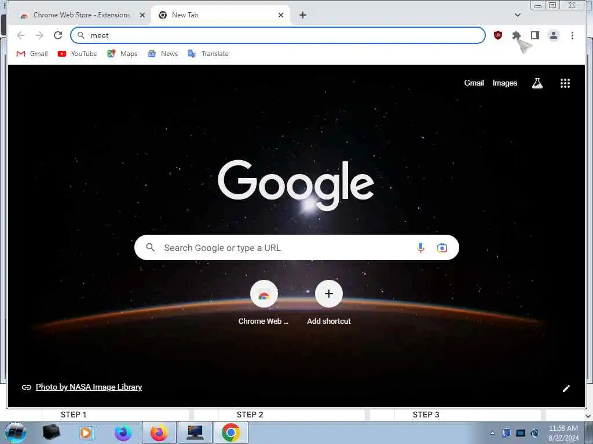
Task: Select the New Tab tab
Action: click(220, 15)
